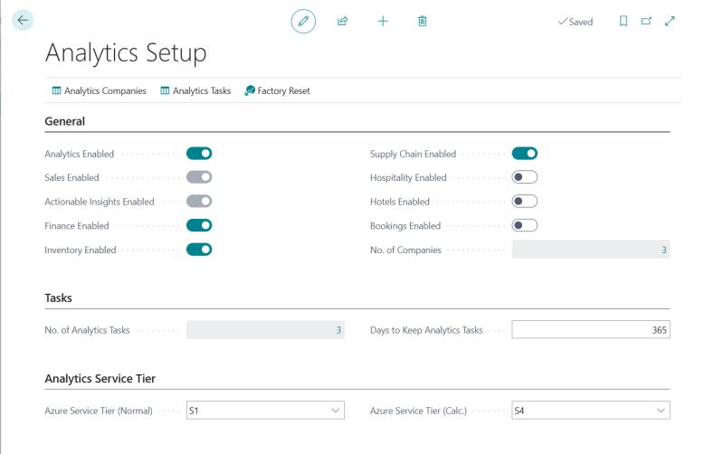Click the Hospitality Enabled label
The image size is (724, 454).
(x=408, y=177)
